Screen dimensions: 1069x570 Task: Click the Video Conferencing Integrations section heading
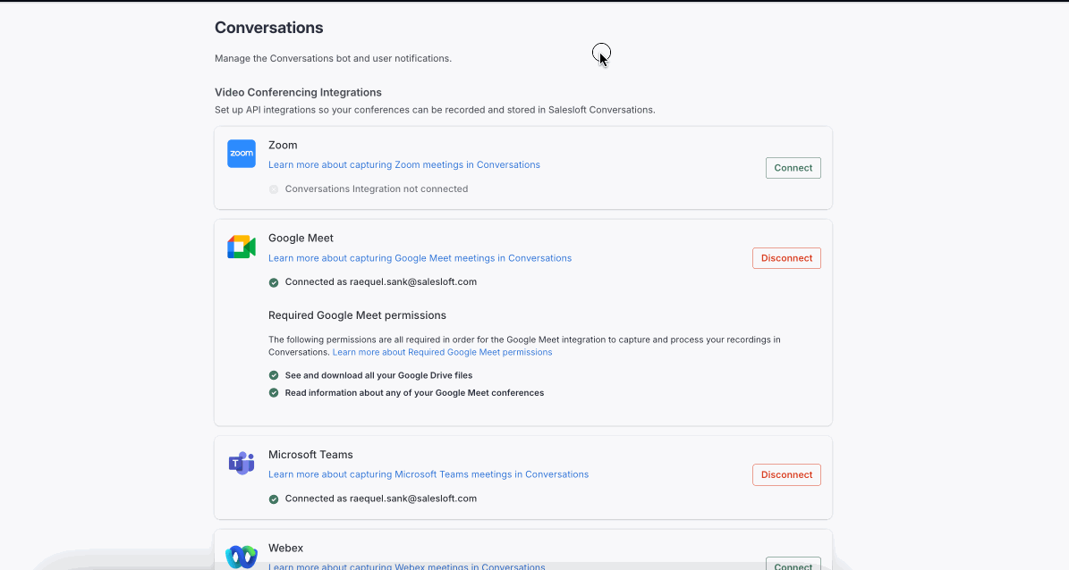click(298, 92)
